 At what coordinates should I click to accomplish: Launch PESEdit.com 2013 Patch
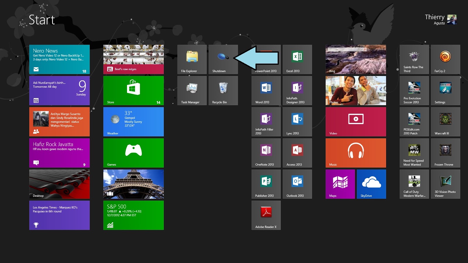(414, 122)
